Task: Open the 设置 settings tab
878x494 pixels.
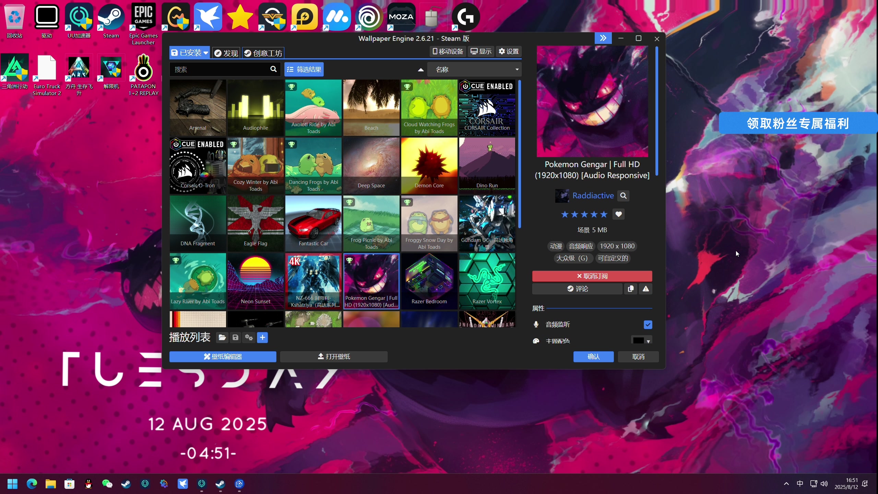Action: 509,51
